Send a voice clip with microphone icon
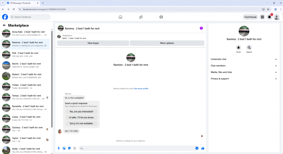 [x=59, y=148]
